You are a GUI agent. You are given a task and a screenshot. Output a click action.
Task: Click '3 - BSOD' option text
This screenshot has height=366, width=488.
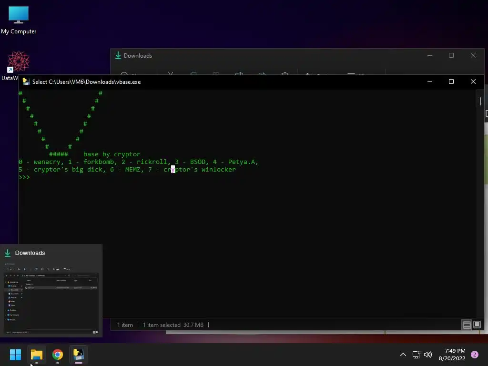point(191,162)
